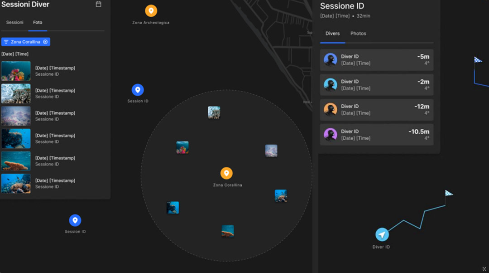Click the "32min" session duration
The width and height of the screenshot is (489, 273).
[363, 16]
